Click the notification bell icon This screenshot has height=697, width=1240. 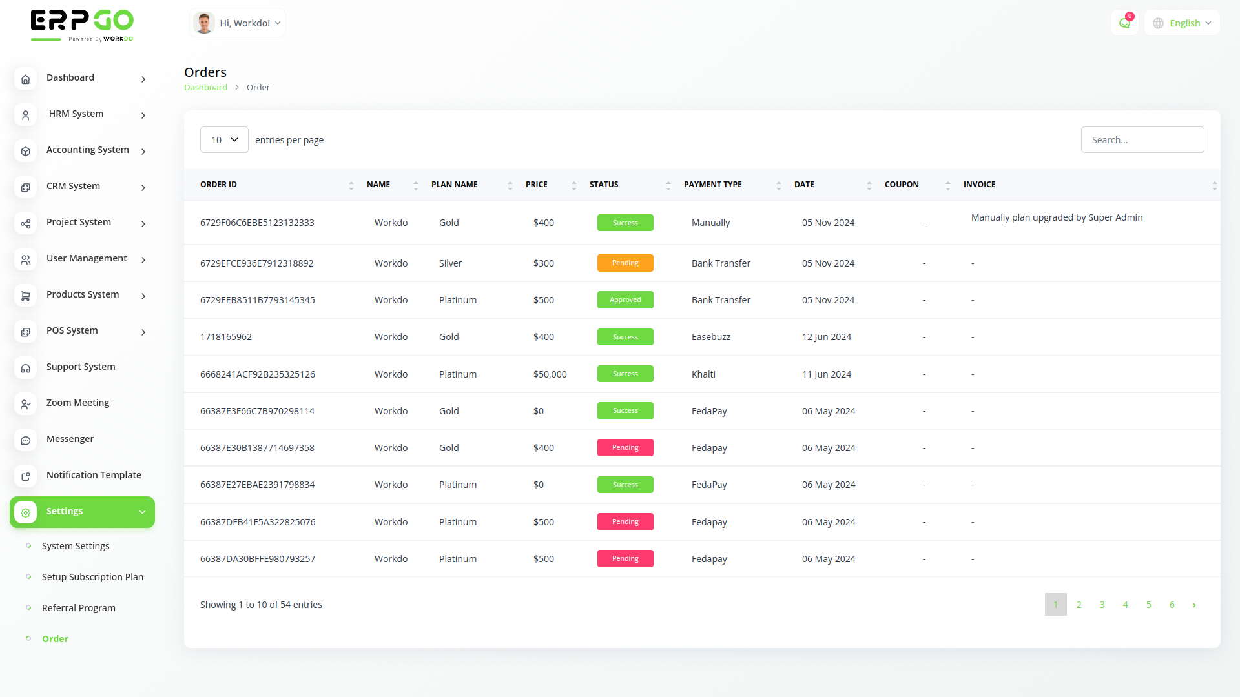point(1124,23)
